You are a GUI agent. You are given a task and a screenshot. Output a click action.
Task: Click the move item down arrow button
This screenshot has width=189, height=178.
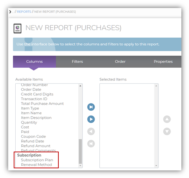click(x=167, y=131)
